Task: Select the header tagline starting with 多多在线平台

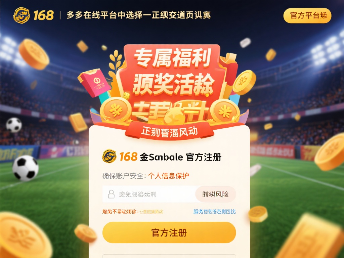Action: (138, 15)
